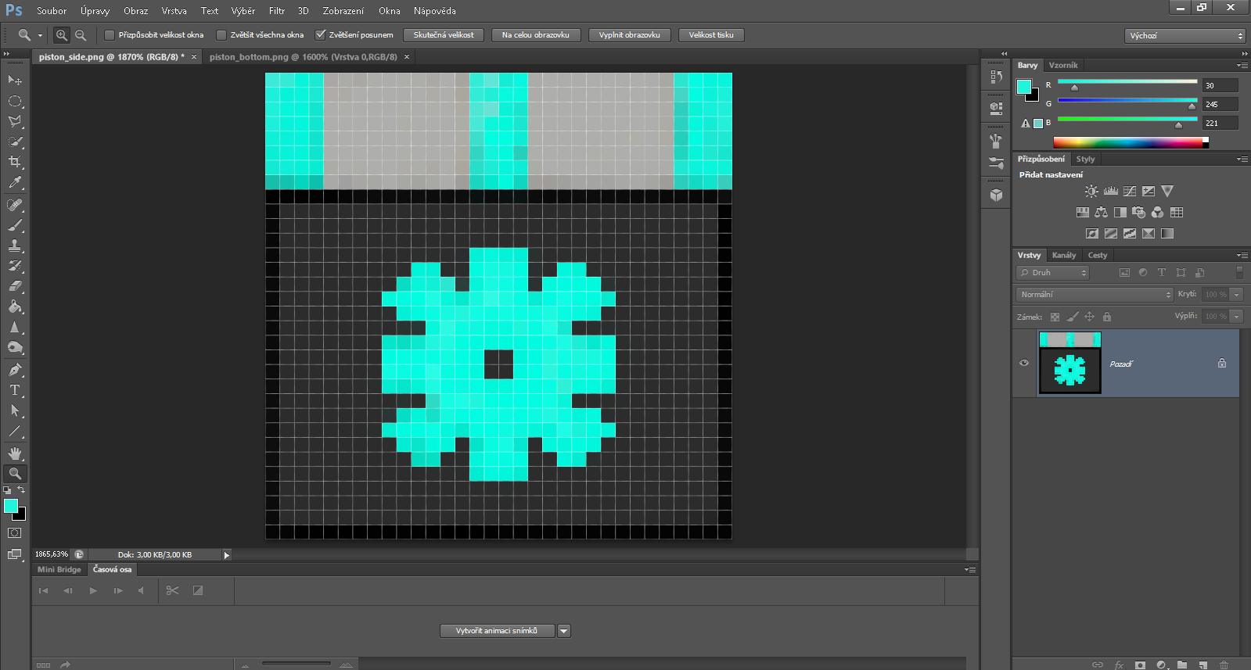Select the Pen tool
1251x670 pixels.
[15, 370]
